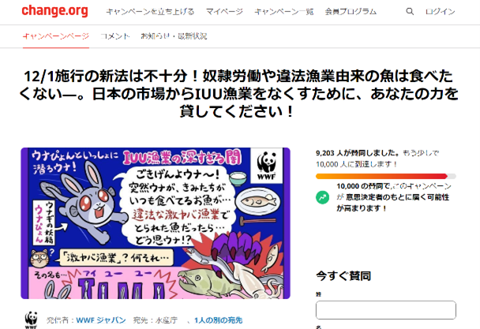The height and width of the screenshot is (329, 480).
Task: Click ログイン link
Action: point(441,12)
